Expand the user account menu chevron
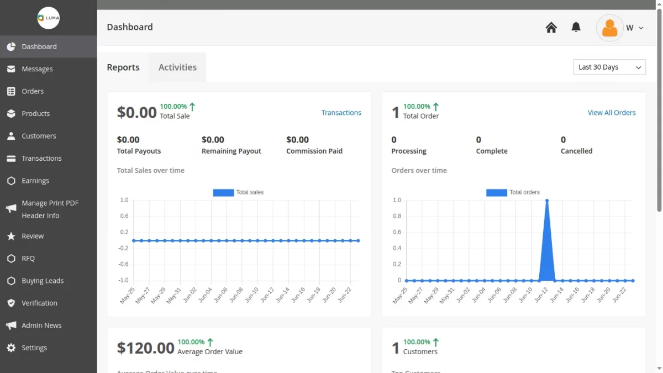Viewport: 663px width, 373px height. click(x=639, y=28)
